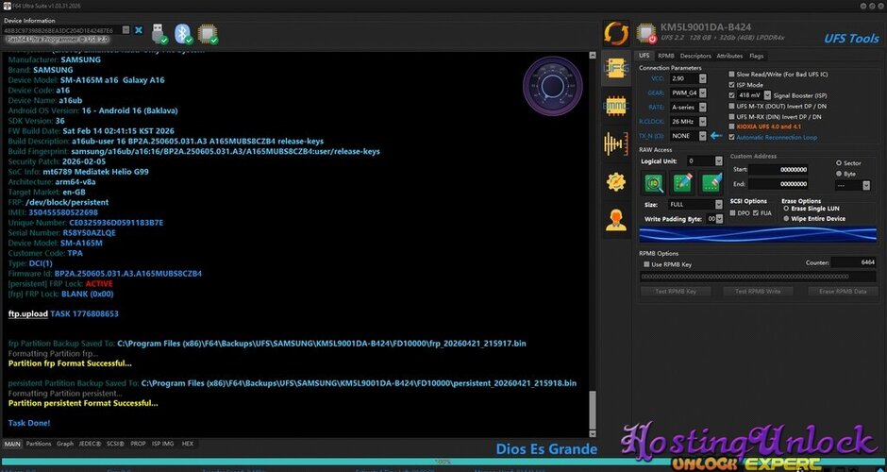Toggle Automatic Reconnection Loop checkbox
This screenshot has height=472, width=887.
pyautogui.click(x=732, y=137)
